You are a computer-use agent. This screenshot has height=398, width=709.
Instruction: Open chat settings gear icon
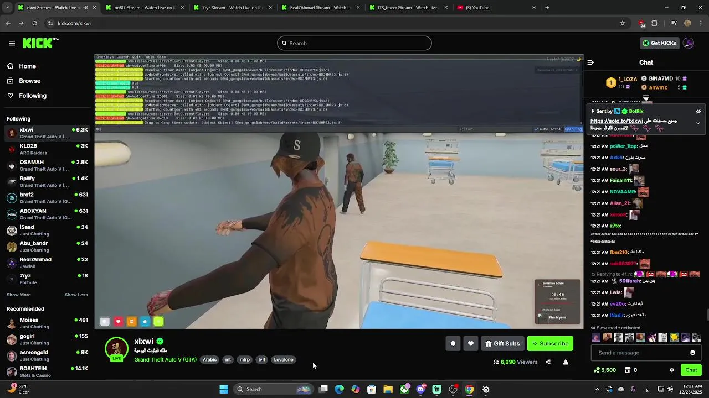click(x=672, y=370)
